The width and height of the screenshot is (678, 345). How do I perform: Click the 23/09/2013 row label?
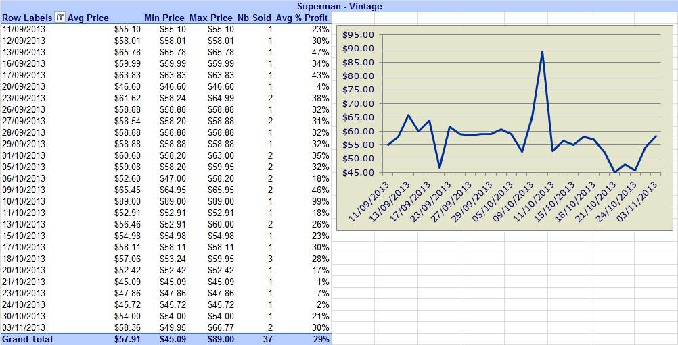[x=24, y=99]
